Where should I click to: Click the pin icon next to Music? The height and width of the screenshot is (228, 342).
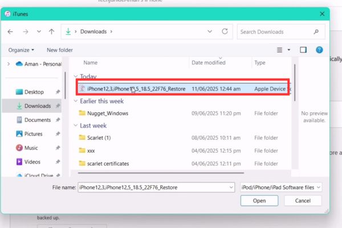(58, 148)
